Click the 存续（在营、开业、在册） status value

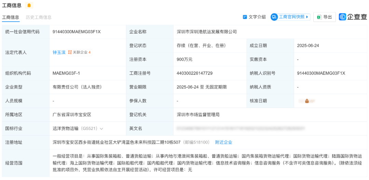[x=202, y=46]
